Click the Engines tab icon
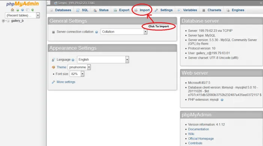This screenshot has height=146, width=263. pyautogui.click(x=228, y=10)
